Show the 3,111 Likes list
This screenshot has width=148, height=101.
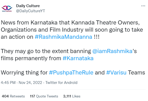pyautogui.click(x=72, y=96)
